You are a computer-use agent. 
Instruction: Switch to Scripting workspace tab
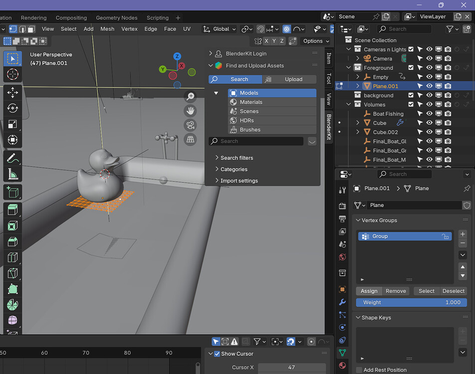[158, 18]
